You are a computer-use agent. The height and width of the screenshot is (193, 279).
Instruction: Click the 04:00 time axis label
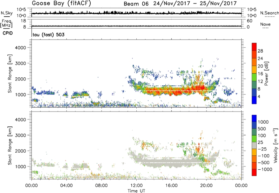(67, 186)
